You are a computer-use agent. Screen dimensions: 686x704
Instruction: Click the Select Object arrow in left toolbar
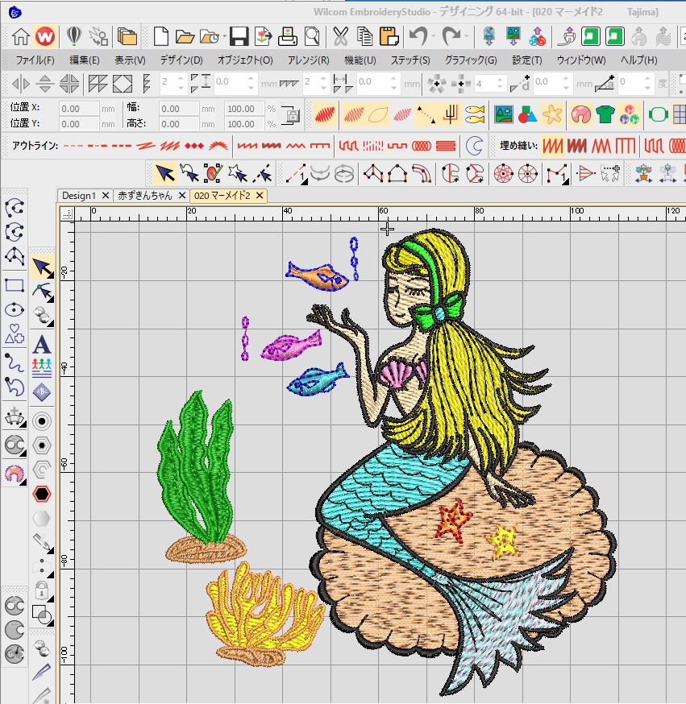click(42, 267)
